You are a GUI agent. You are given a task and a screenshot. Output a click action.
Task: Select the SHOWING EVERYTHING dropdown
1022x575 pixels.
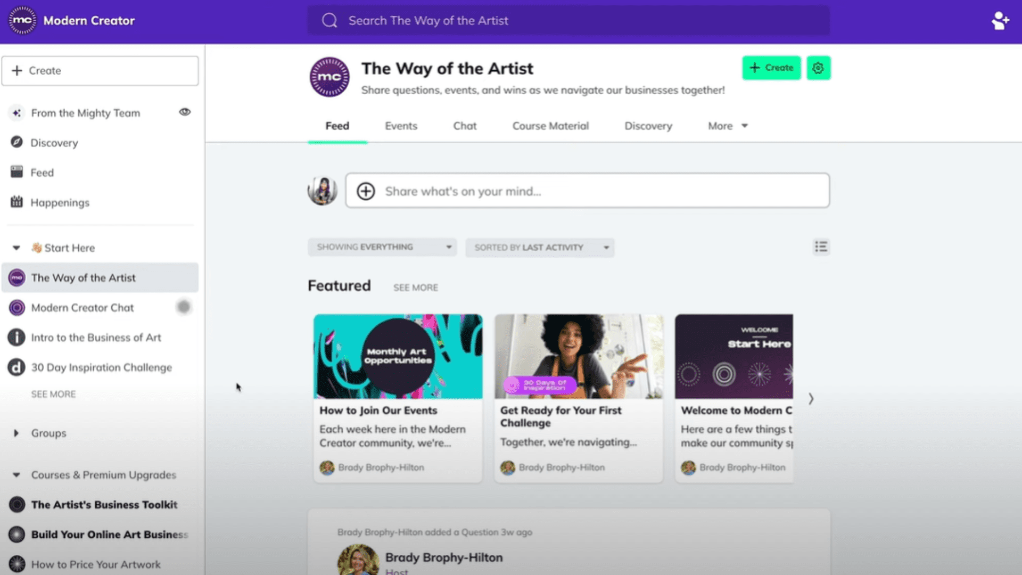(383, 247)
